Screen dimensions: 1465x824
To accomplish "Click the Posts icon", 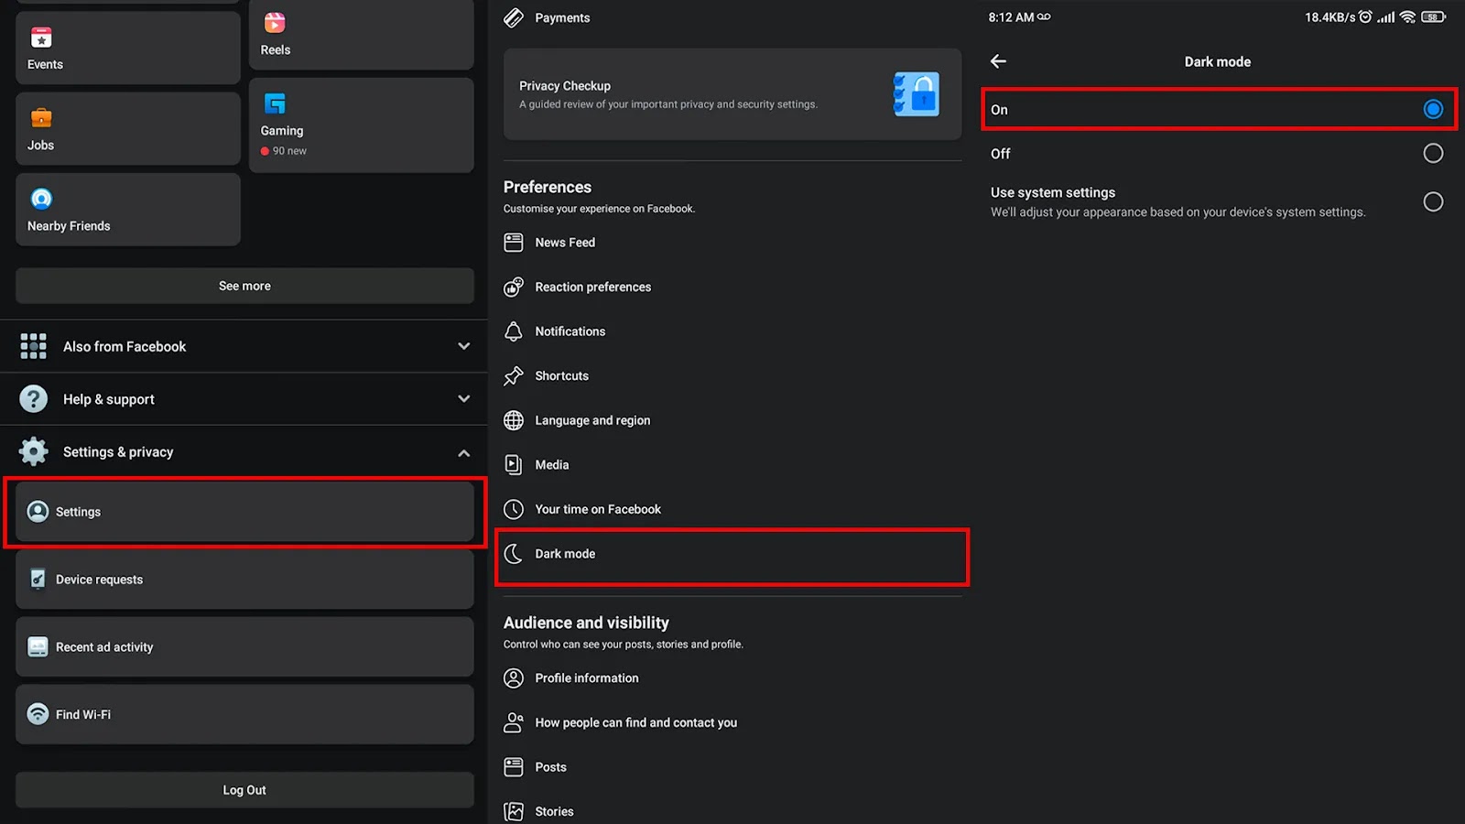I will click(x=514, y=767).
